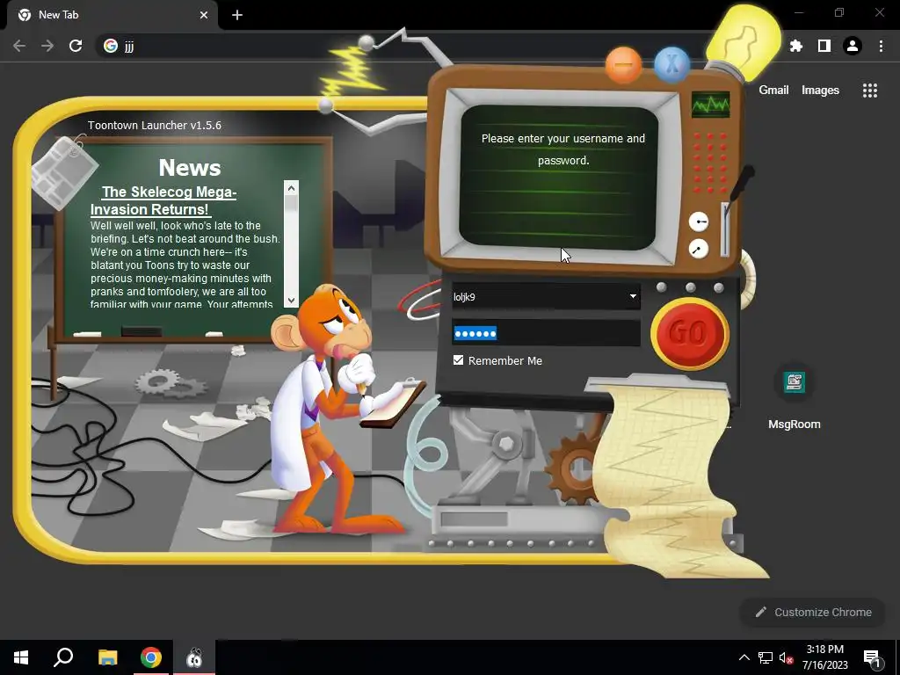The height and width of the screenshot is (675, 900).
Task: Open muted volume tray icon
Action: click(x=786, y=657)
